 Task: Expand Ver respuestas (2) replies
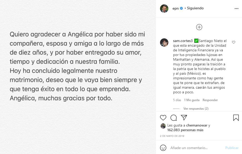196,109
